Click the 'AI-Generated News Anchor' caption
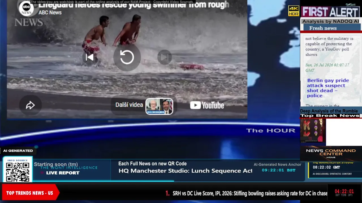 coord(277,164)
